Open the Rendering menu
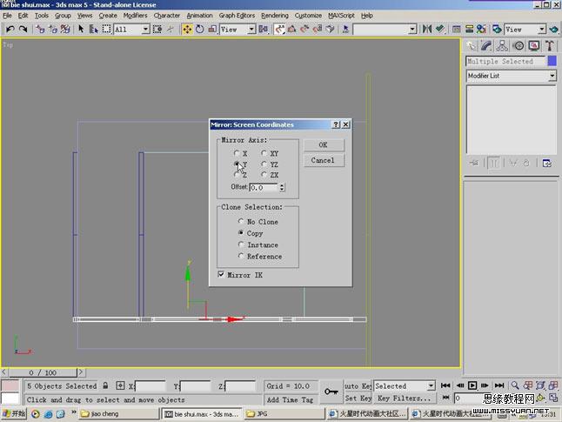The image size is (562, 422). [x=275, y=16]
